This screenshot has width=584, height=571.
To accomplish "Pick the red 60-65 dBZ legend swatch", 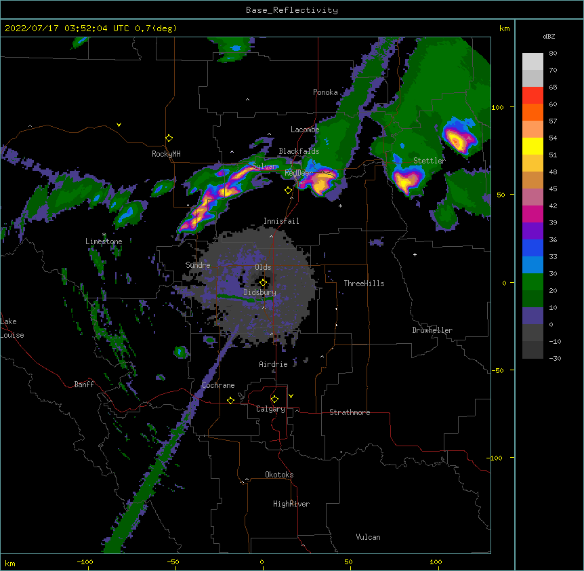I will (x=533, y=96).
